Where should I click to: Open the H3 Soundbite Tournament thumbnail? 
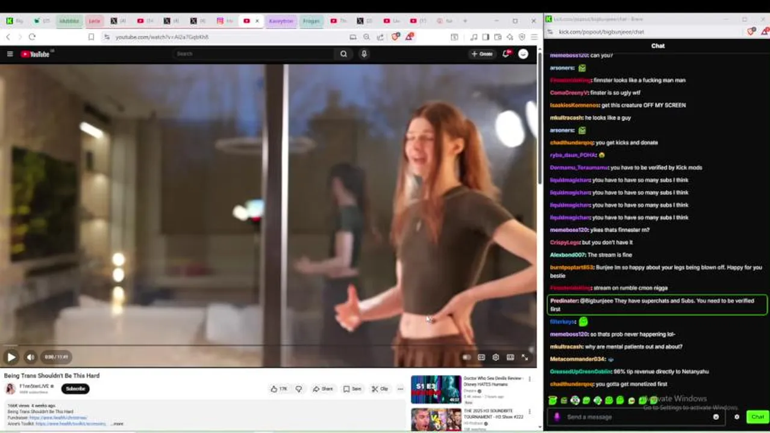click(436, 420)
